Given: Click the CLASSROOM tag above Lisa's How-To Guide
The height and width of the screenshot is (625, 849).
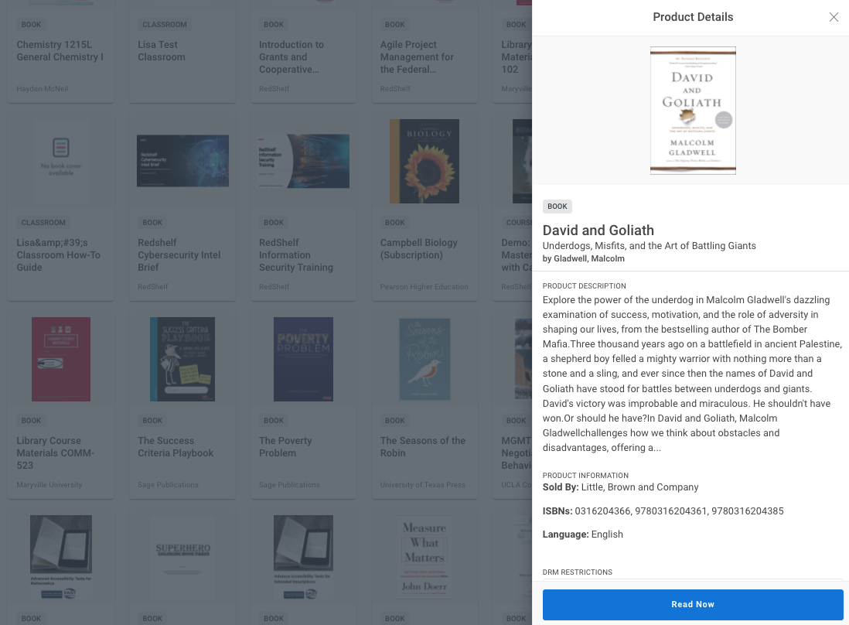Looking at the screenshot, I should [43, 223].
